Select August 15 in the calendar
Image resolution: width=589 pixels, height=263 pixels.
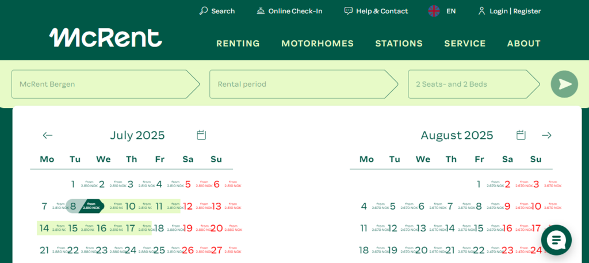478,228
